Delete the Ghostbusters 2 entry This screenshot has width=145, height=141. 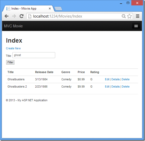click(126, 87)
